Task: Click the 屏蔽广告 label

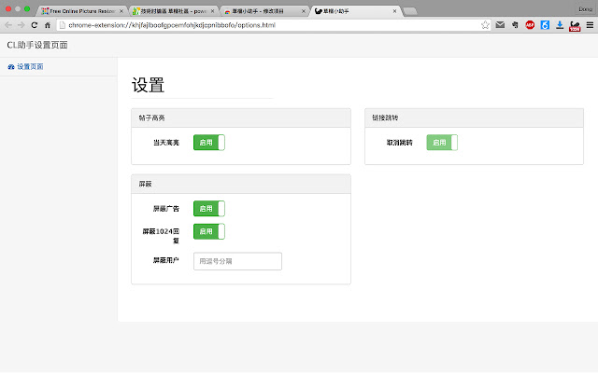Action: coord(166,209)
